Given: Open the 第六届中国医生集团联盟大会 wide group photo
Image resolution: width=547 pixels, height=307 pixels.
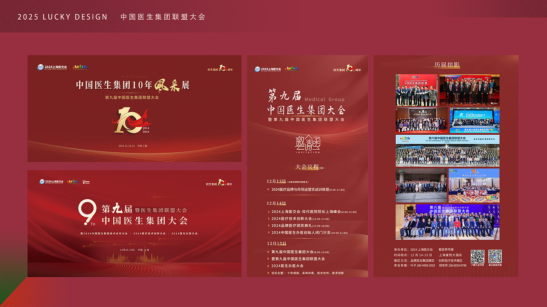Looking at the screenshot, I should pos(447,151).
